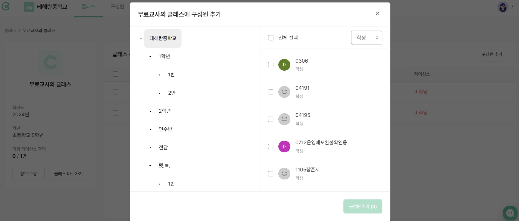Viewport: 519px width, 221px height.
Task: Select 연수반 in the organization tree
Action: click(x=165, y=129)
